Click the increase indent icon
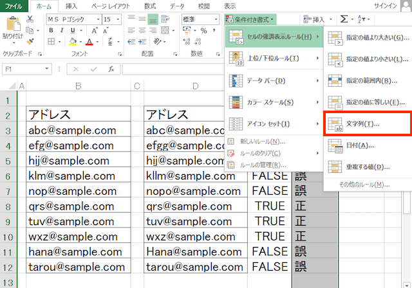Screen dimensions: 412x288 click(142, 41)
